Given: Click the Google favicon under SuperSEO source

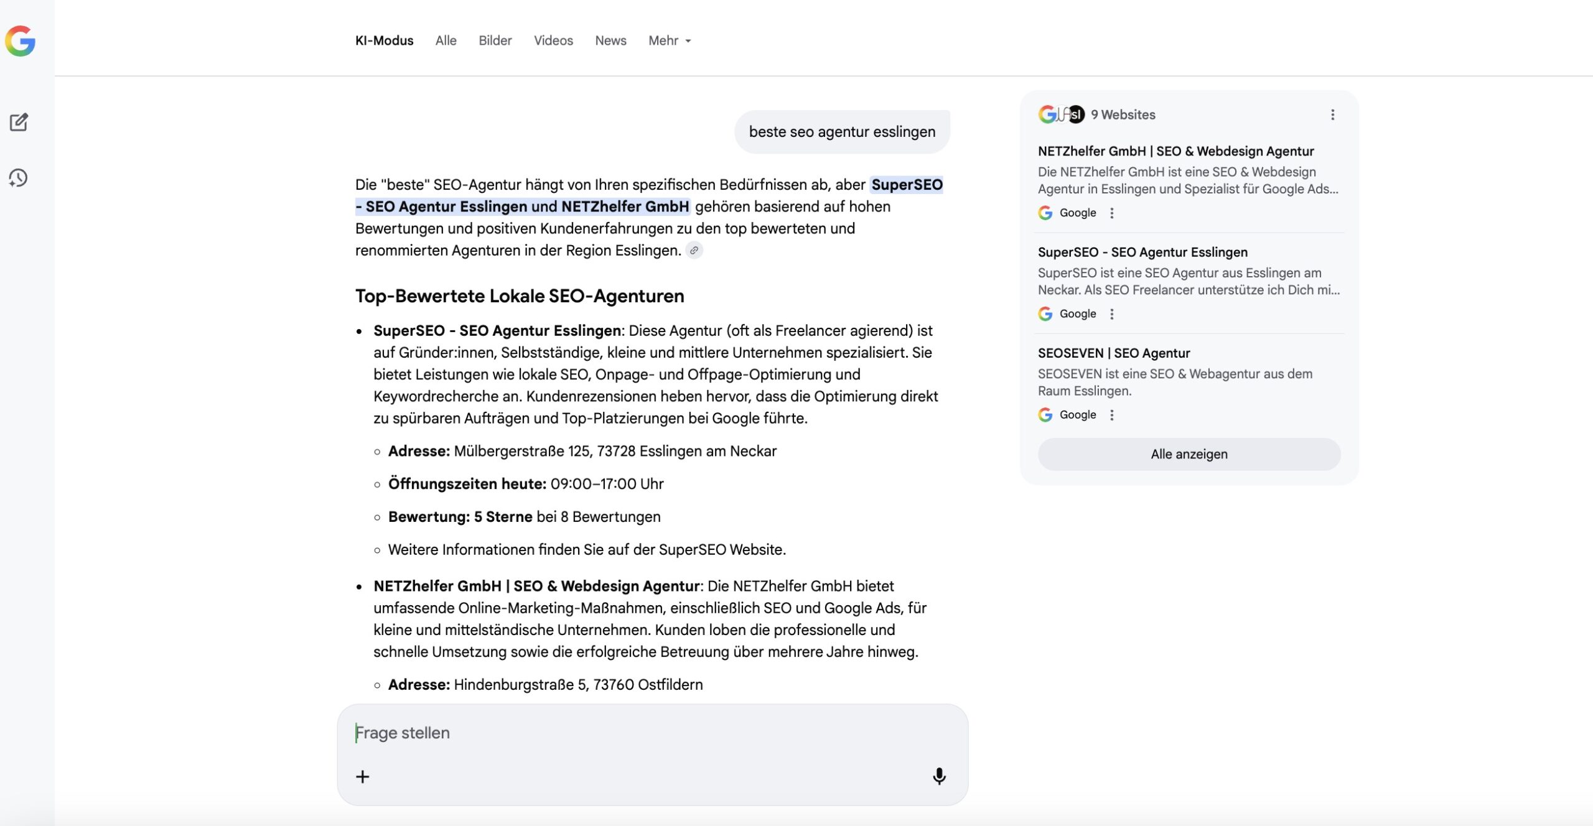Looking at the screenshot, I should point(1046,313).
